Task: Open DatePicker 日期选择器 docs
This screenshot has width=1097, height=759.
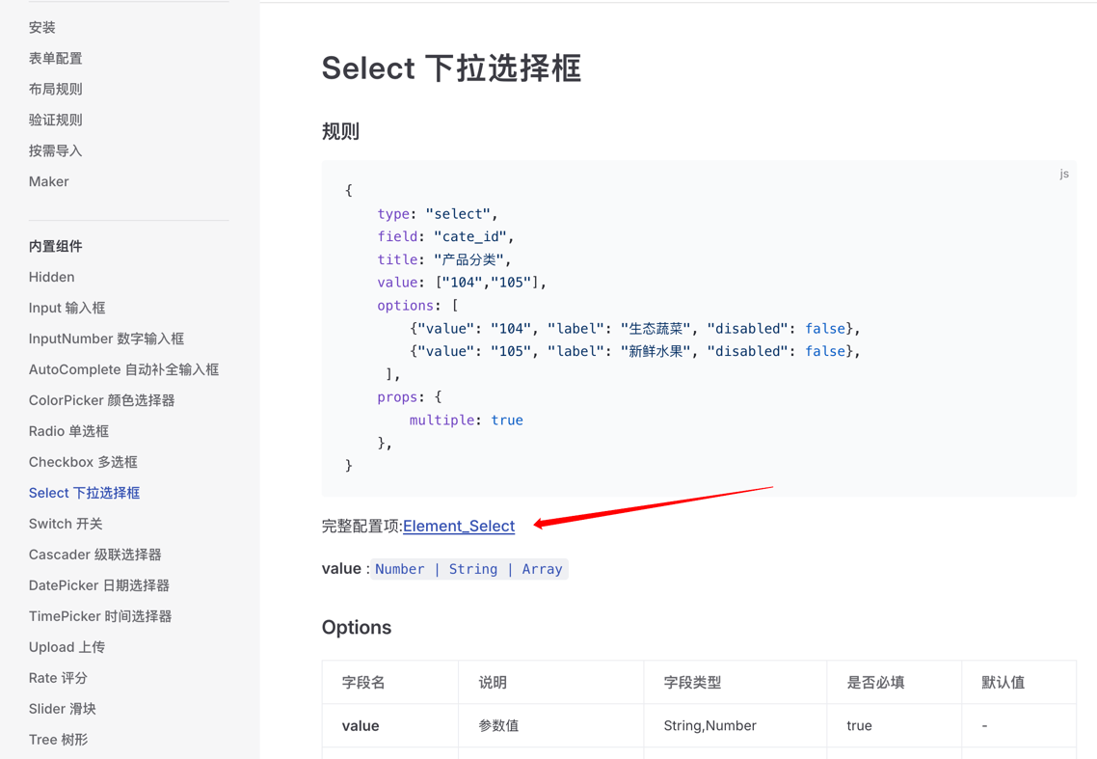Action: click(x=98, y=585)
